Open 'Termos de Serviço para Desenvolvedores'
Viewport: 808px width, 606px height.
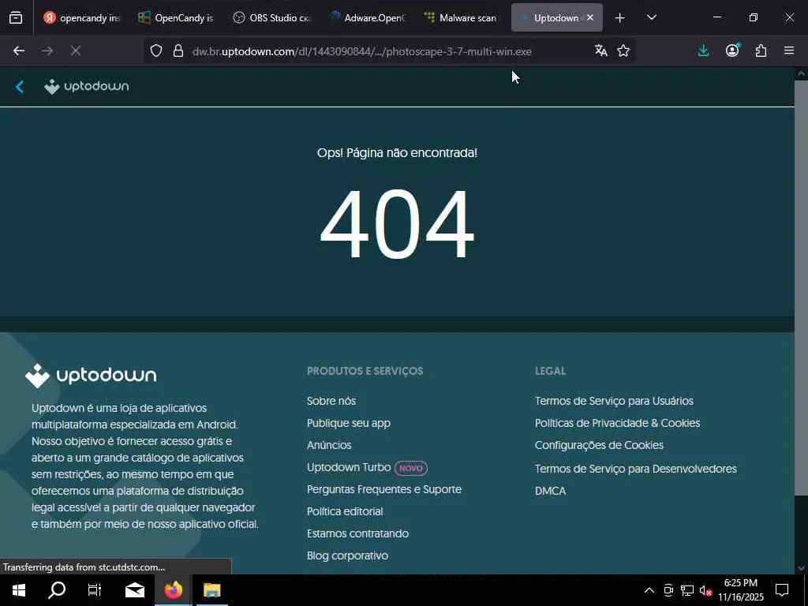[636, 469]
